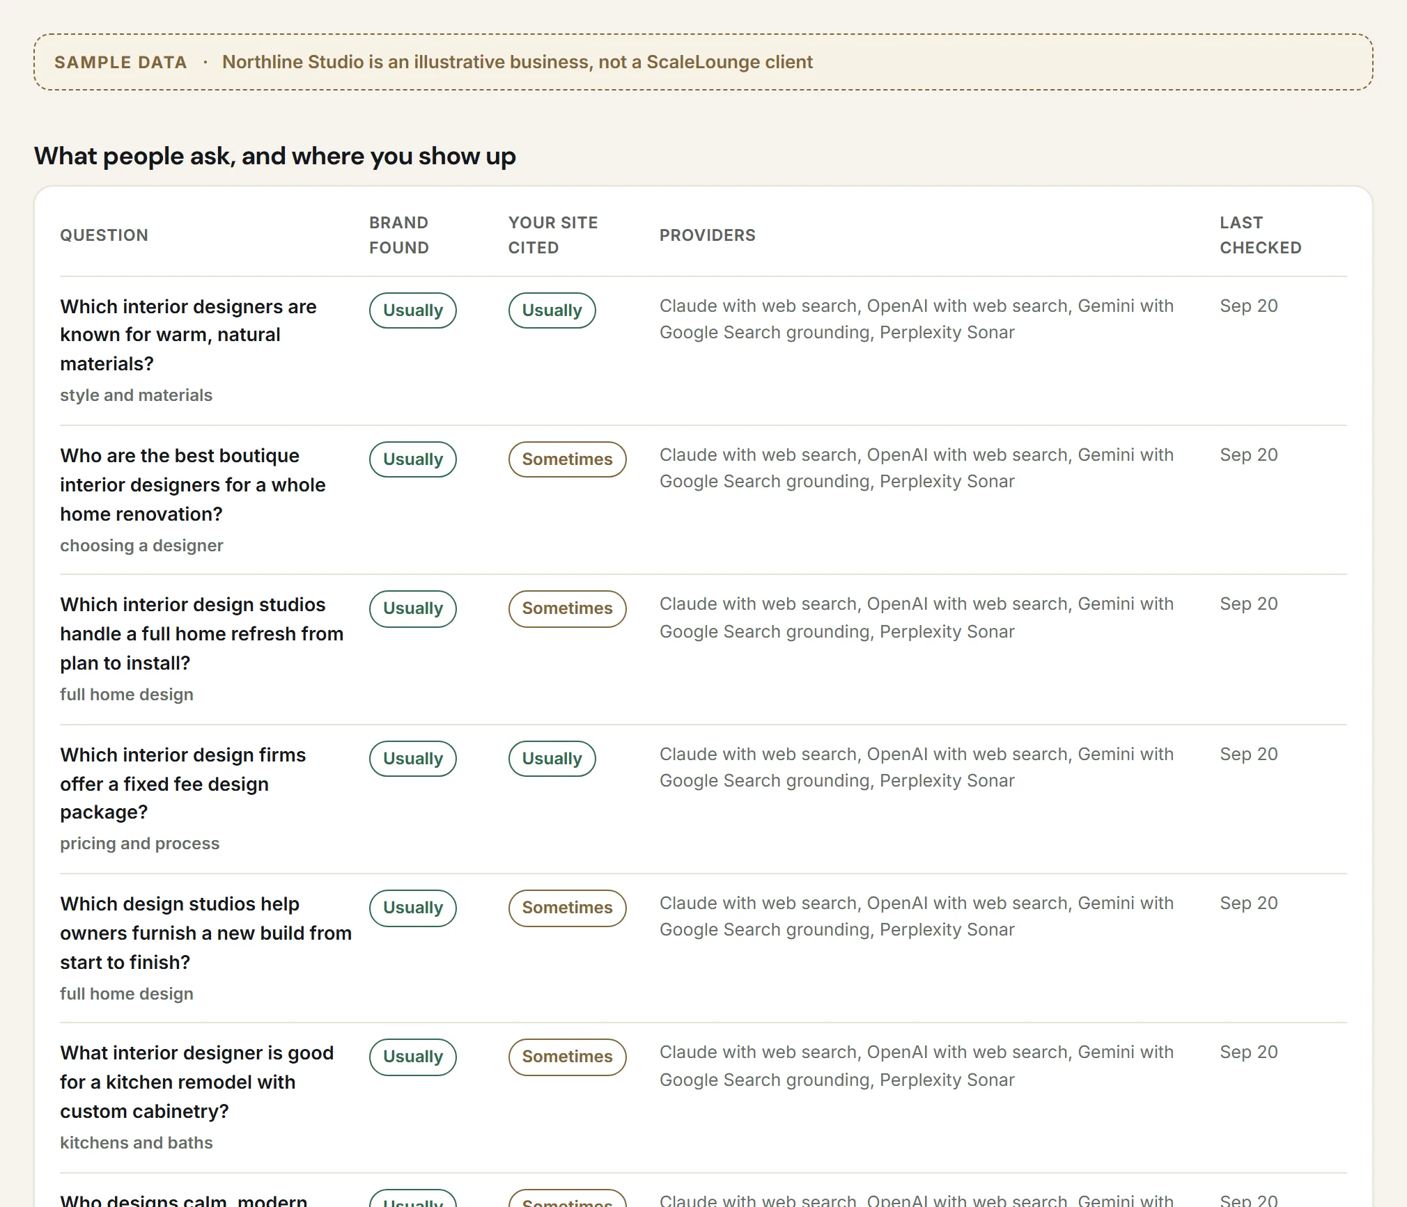Click 'Sep 20' date in fixed fee row

coord(1249,755)
